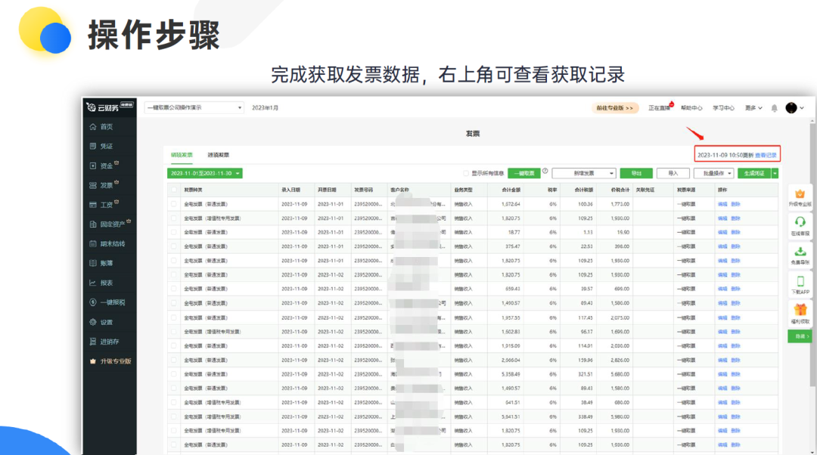817x455 pixels.
Task: Tick checkbox for the row totaling 398.00
Action: (173, 246)
